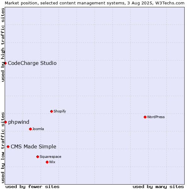Viewport: 189px width, 189px height.
Task: Select the Joomla label
Action: click(x=38, y=129)
